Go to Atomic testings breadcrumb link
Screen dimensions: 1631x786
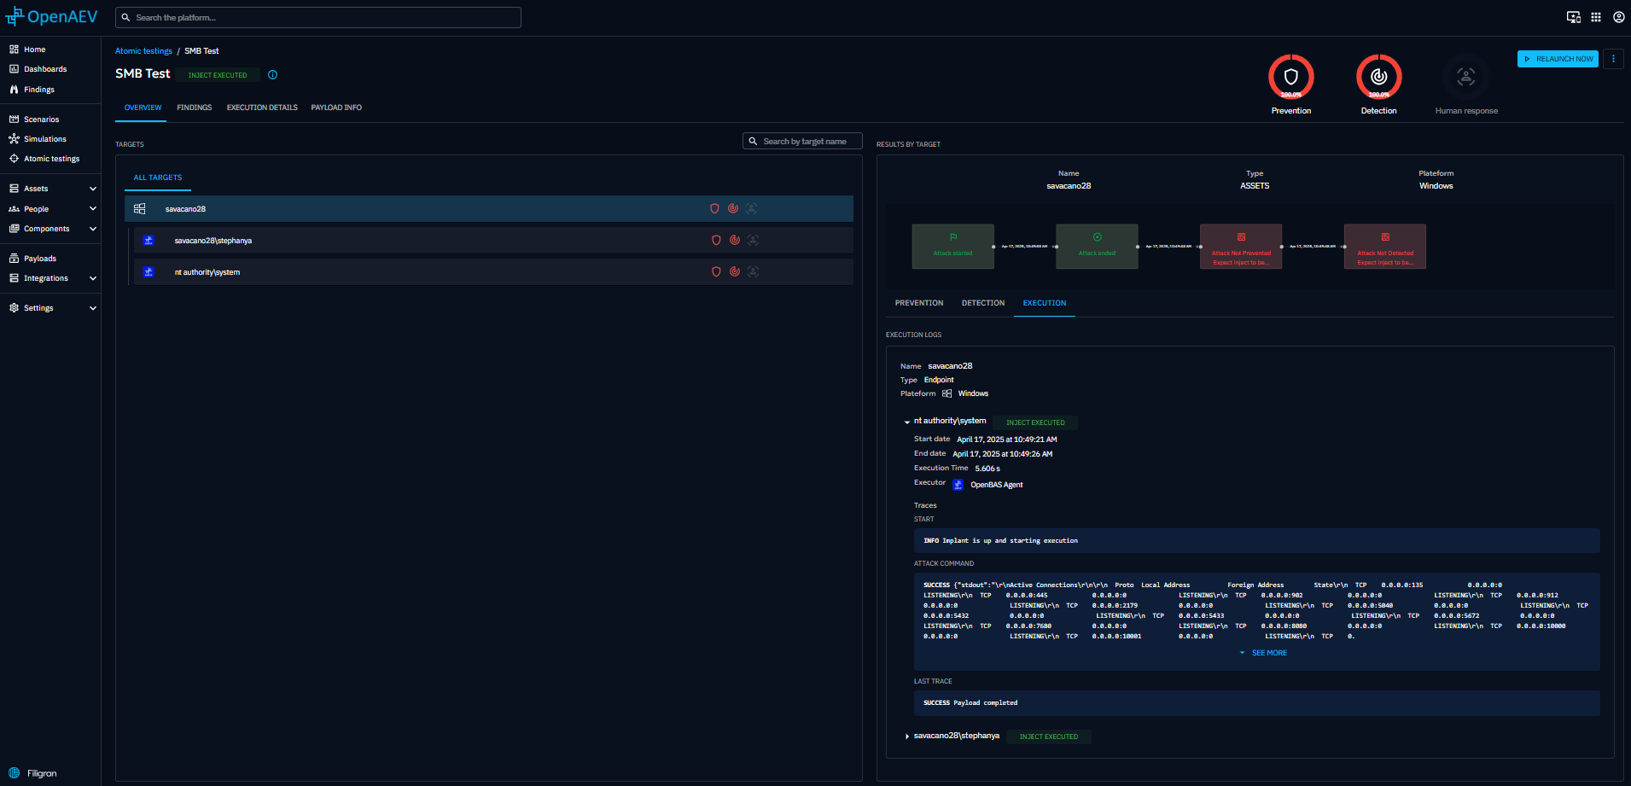[143, 51]
